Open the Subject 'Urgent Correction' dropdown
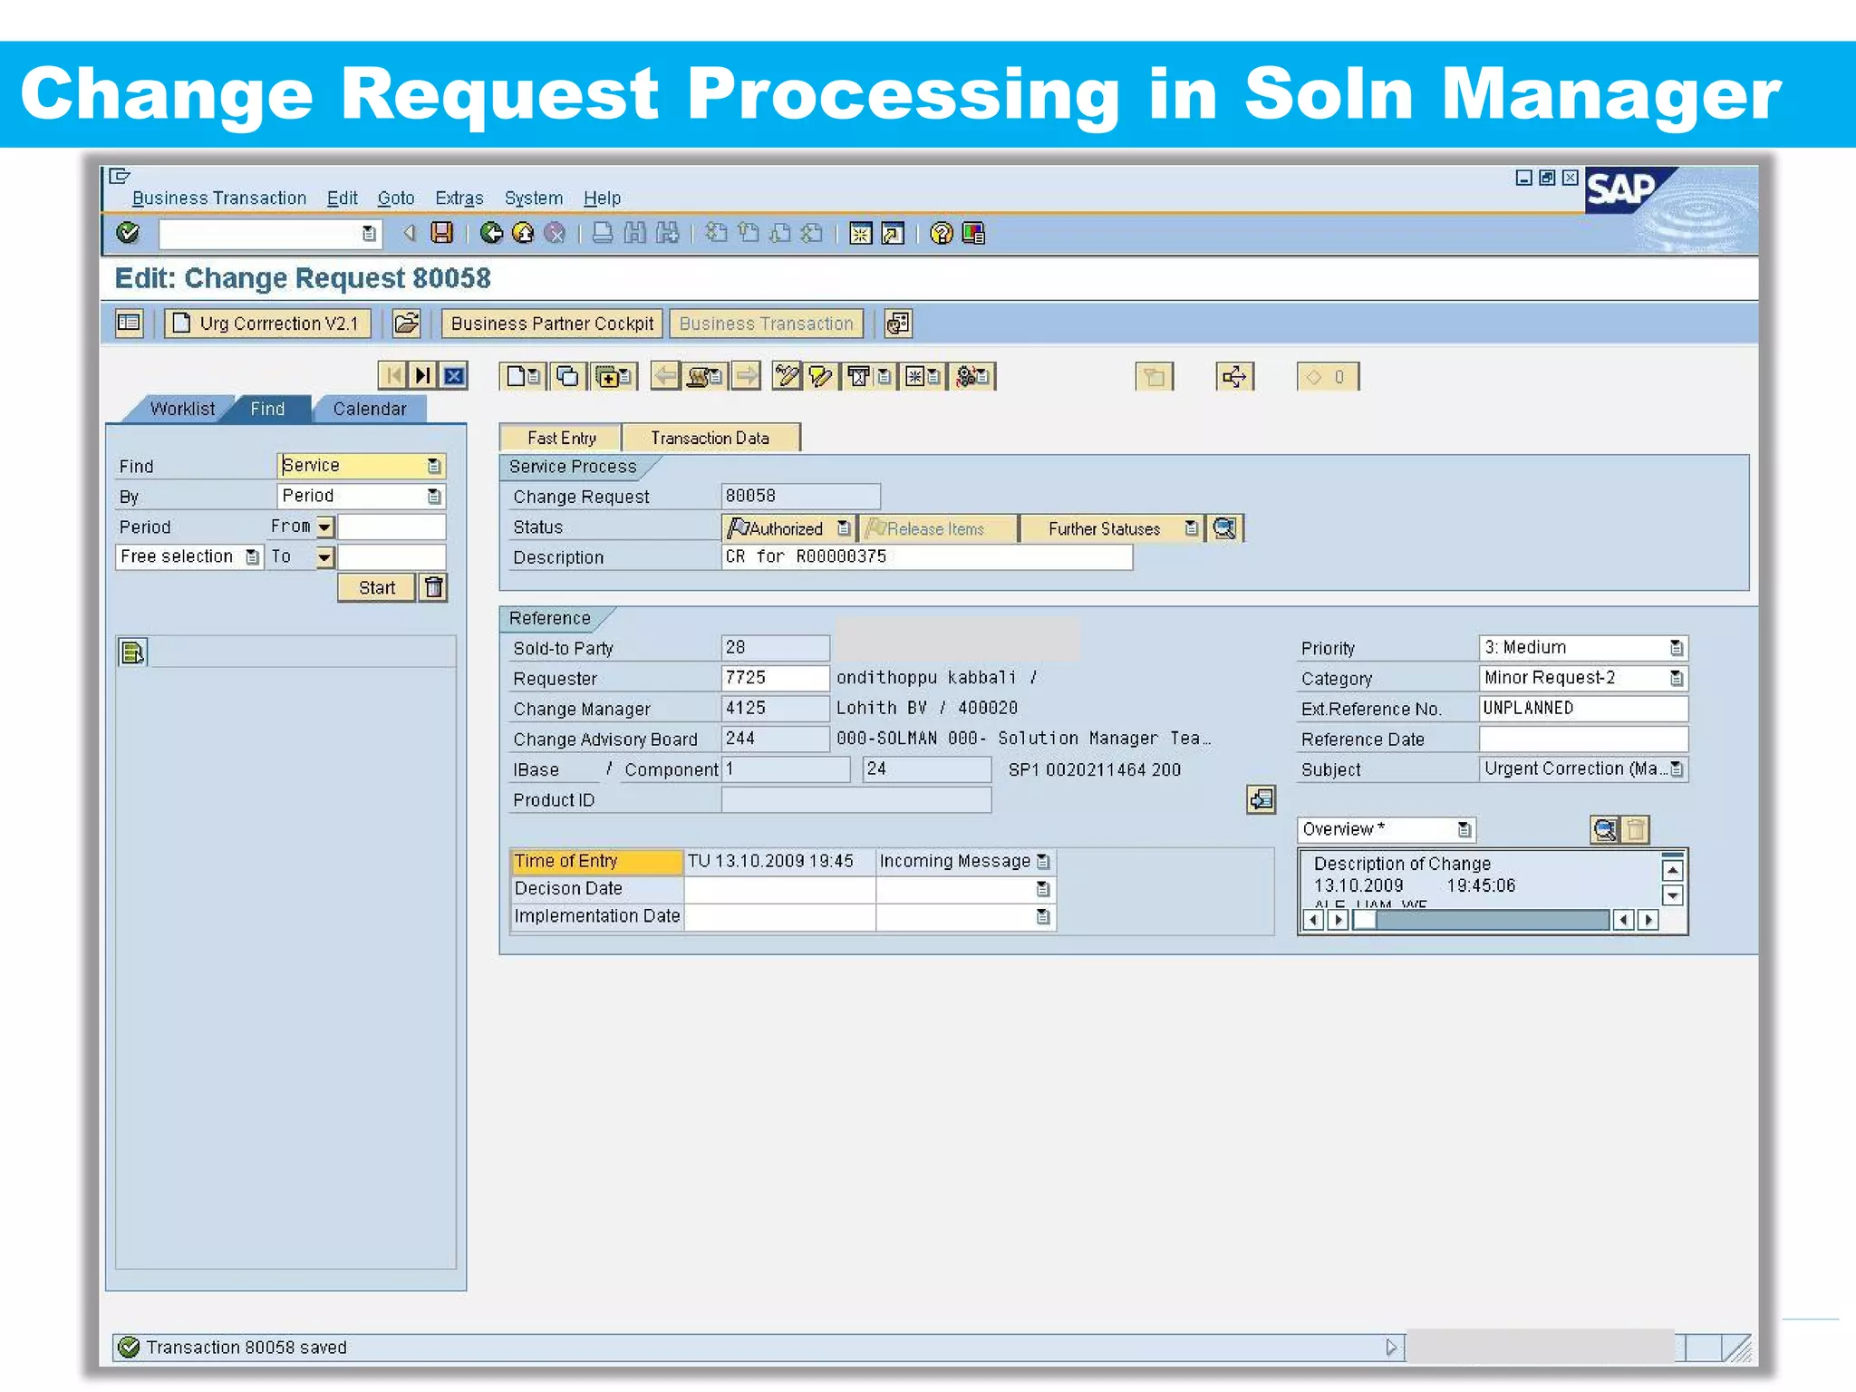Image resolution: width=1856 pixels, height=1392 pixels. tap(1677, 768)
